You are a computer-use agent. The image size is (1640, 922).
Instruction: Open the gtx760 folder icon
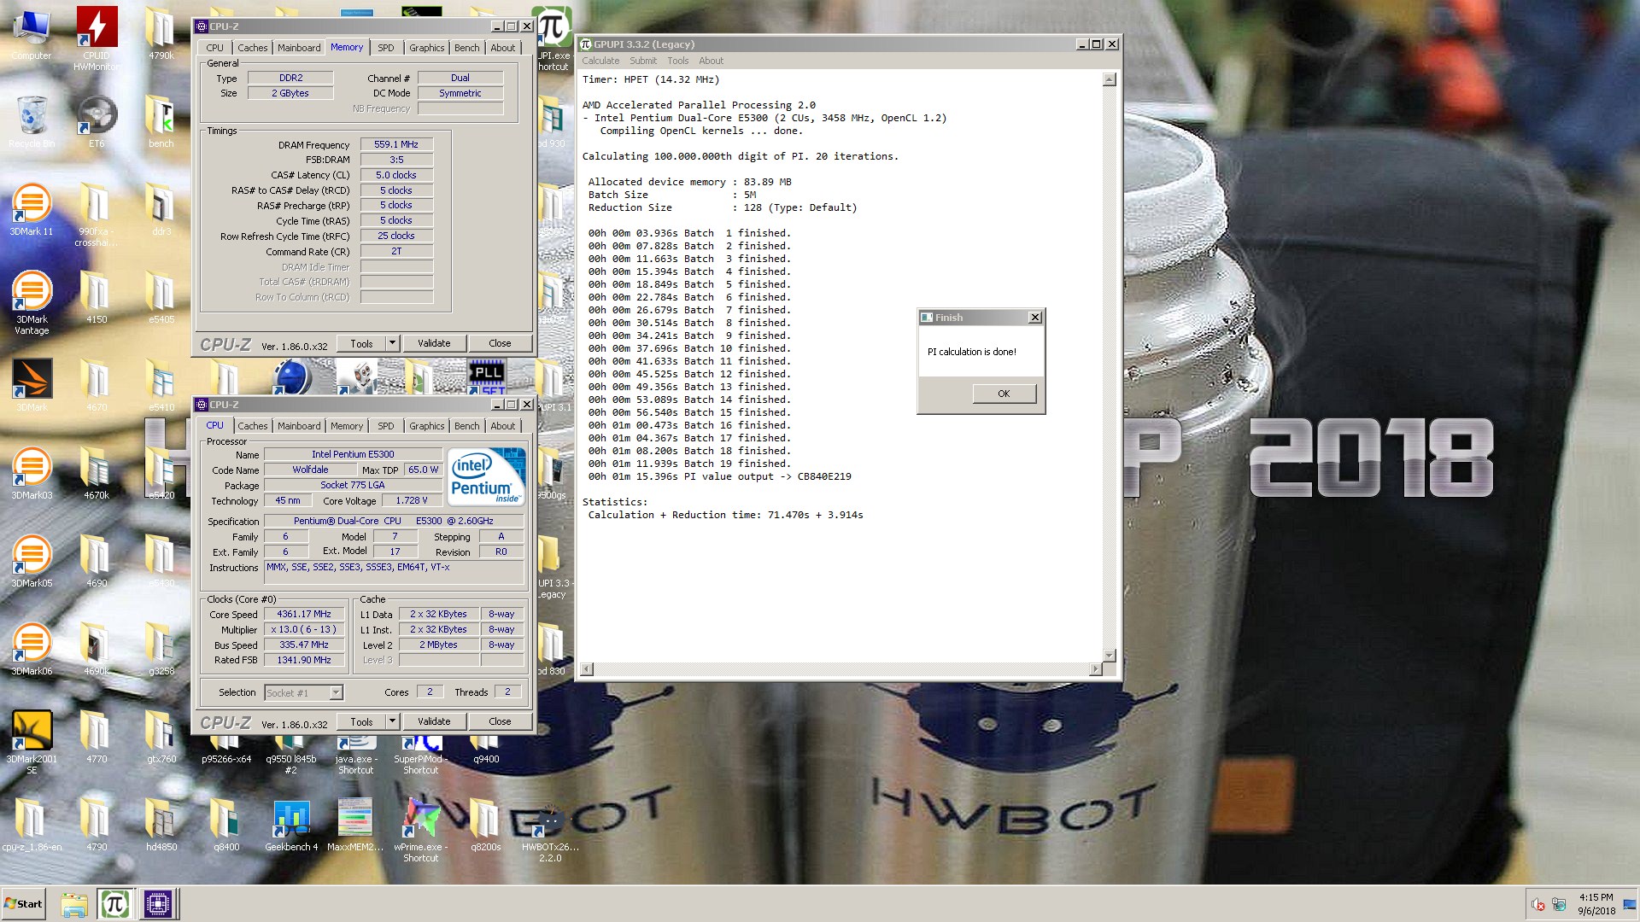[x=161, y=737]
